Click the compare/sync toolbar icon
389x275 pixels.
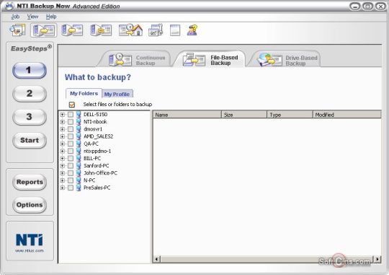[101, 30]
